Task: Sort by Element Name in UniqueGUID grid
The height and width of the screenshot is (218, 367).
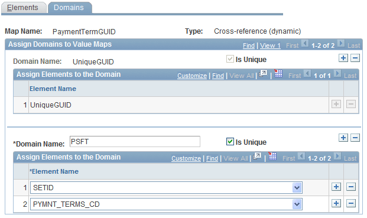Action: tap(53, 89)
